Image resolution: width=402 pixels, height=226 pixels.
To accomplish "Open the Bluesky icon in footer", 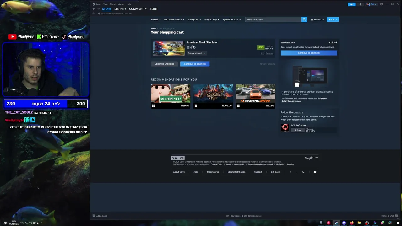I will [315, 172].
